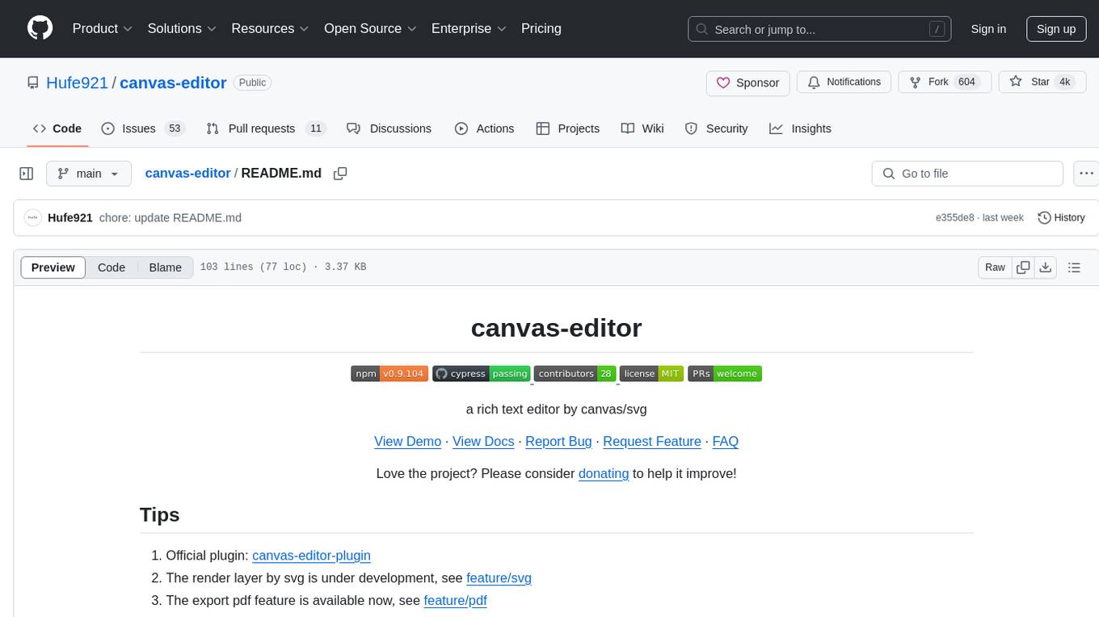Download the raw file
This screenshot has width=1099, height=617.
click(1045, 267)
